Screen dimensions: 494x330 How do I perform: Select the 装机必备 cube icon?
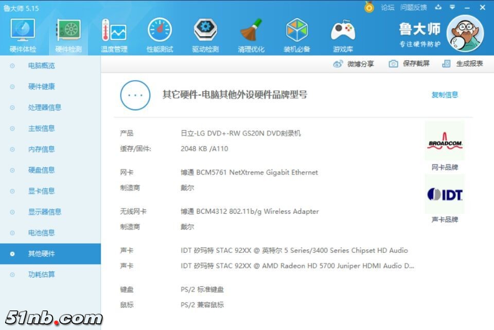pyautogui.click(x=297, y=31)
